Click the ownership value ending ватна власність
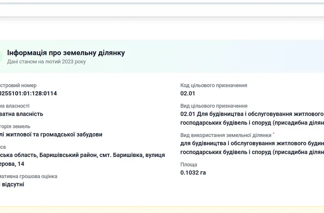This screenshot has width=324, height=213. click(21, 114)
